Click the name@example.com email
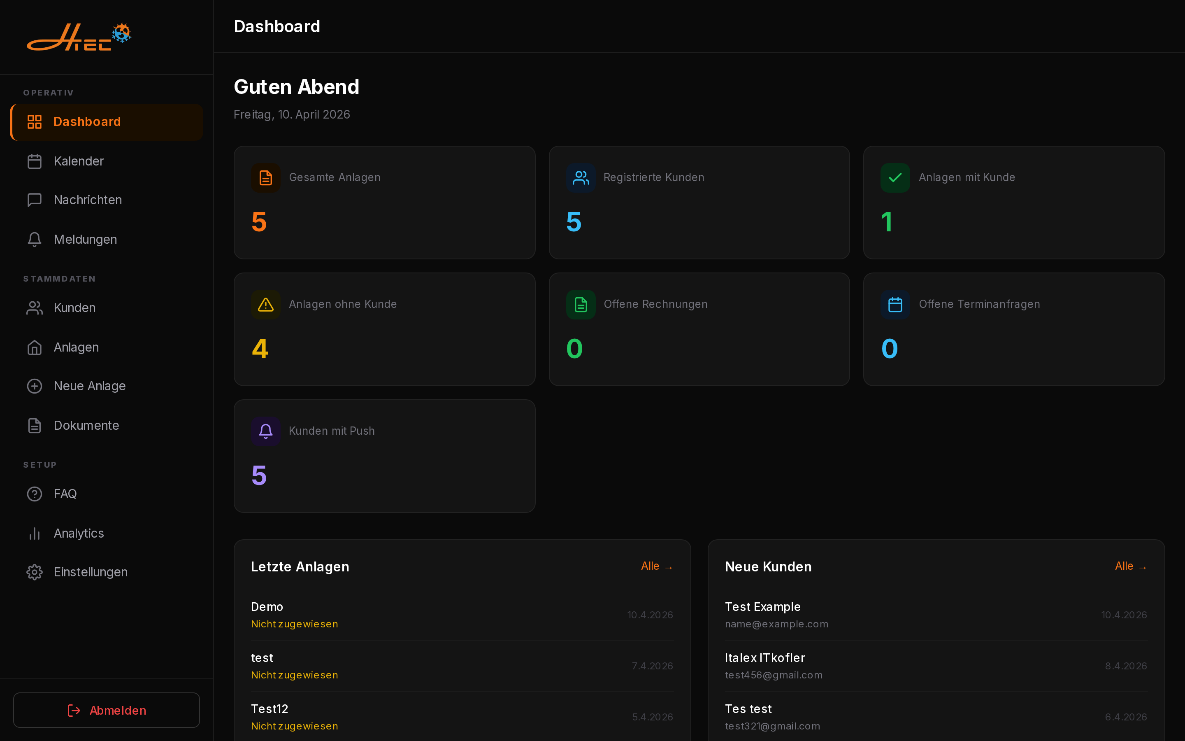1185x741 pixels. pos(776,624)
